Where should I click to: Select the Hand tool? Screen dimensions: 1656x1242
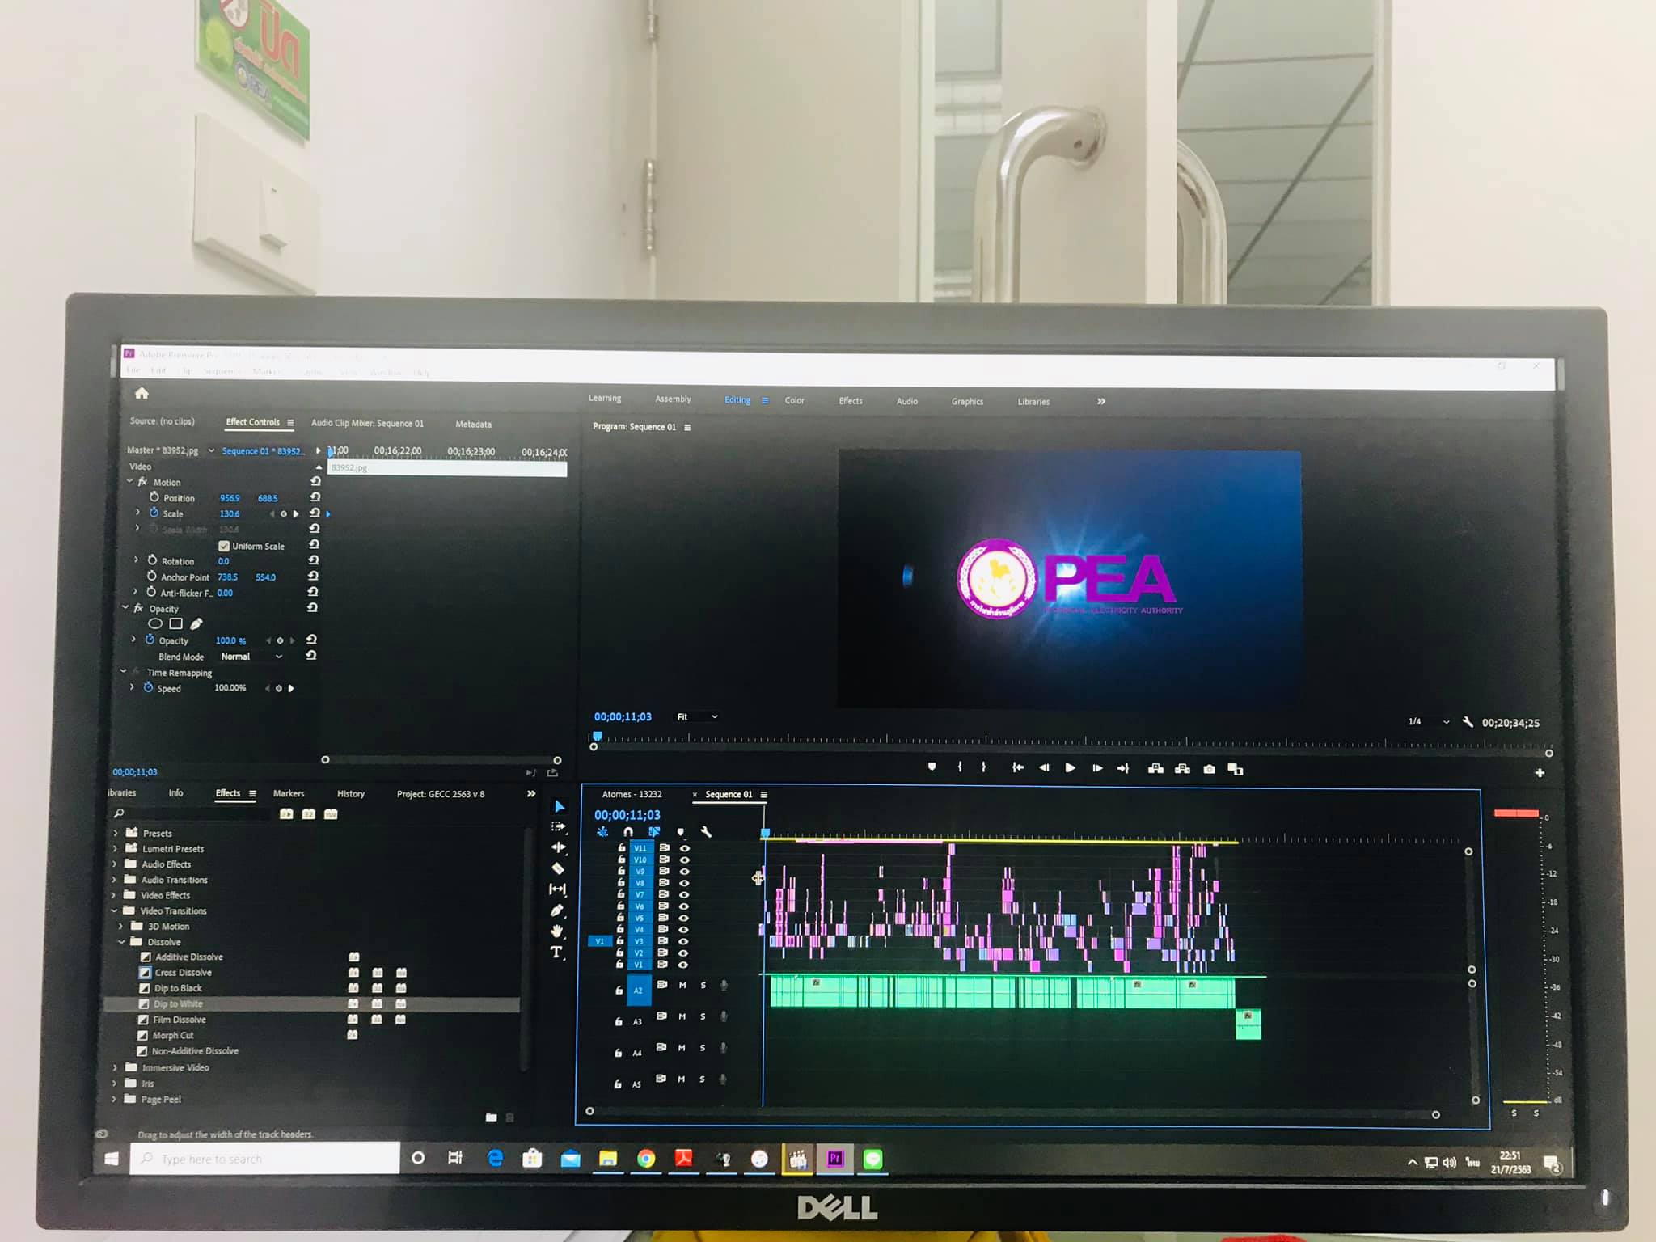click(x=557, y=931)
